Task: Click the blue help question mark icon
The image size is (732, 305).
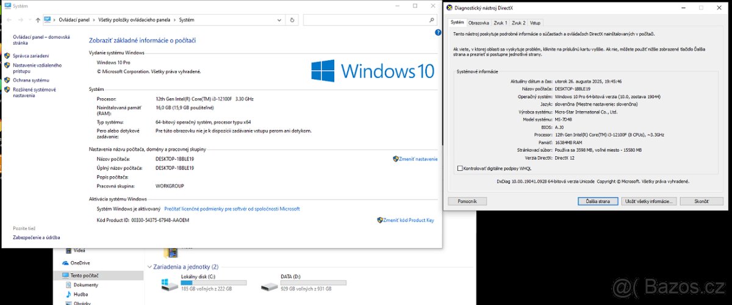Action: tap(438, 33)
